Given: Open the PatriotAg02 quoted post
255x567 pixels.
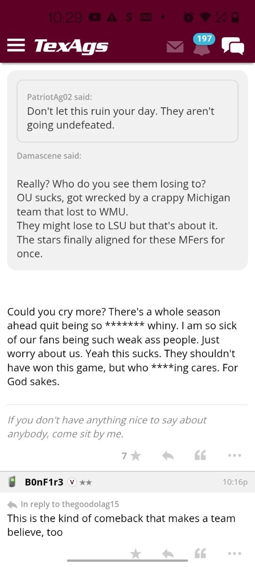Looking at the screenshot, I should point(127,111).
